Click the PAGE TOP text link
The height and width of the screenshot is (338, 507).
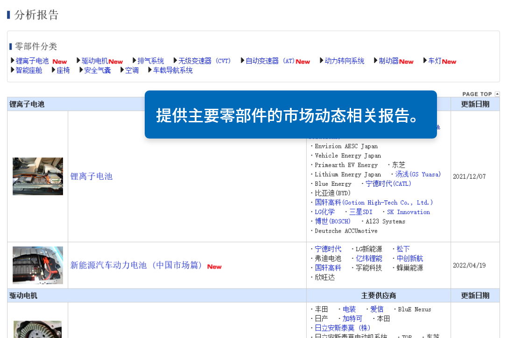(x=477, y=94)
